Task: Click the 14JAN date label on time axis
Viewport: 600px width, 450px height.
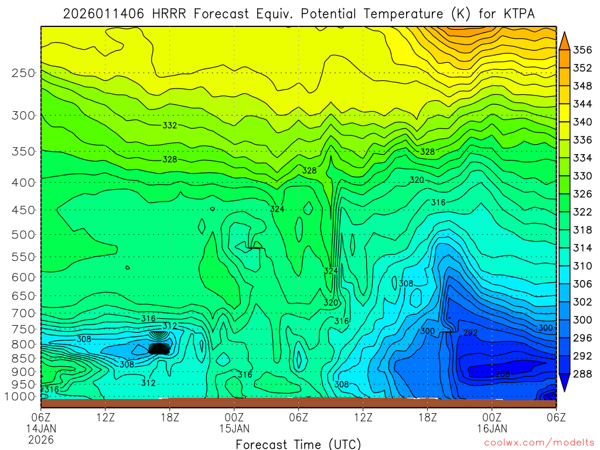Action: click(x=41, y=428)
